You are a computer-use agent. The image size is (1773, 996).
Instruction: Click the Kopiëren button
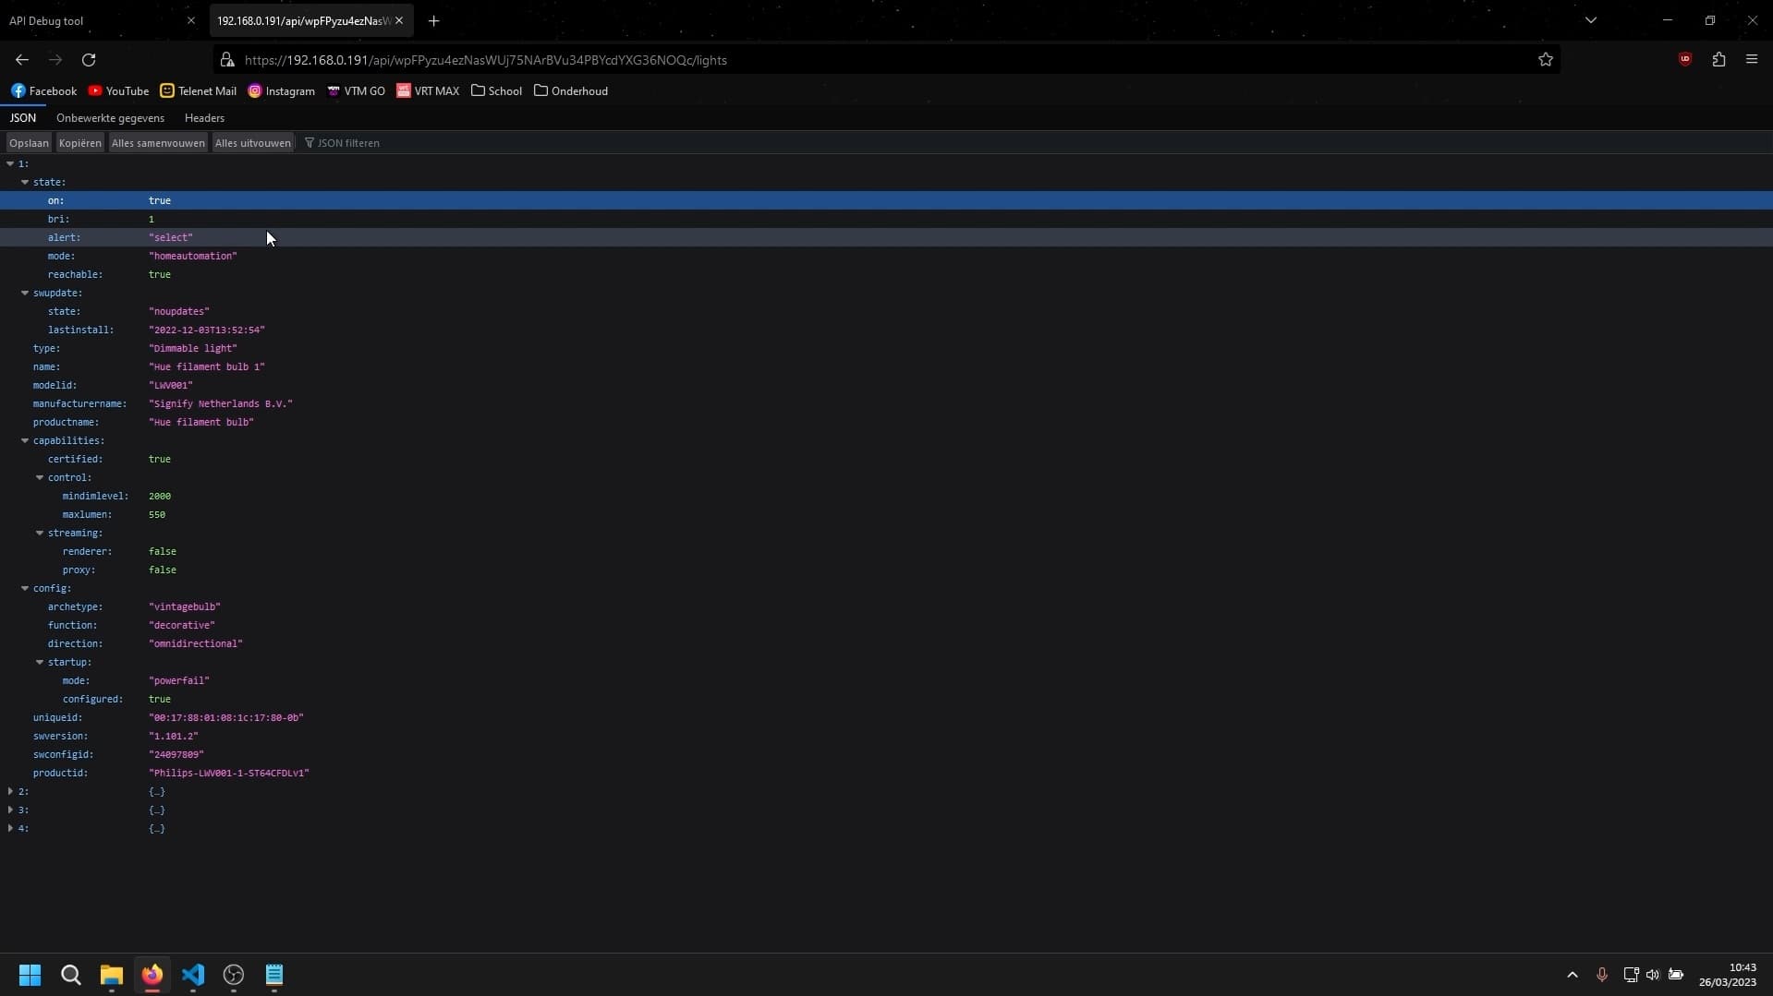pos(79,143)
